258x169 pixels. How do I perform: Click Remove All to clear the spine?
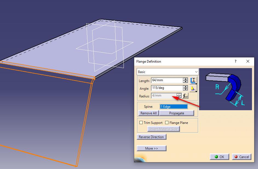(x=148, y=113)
